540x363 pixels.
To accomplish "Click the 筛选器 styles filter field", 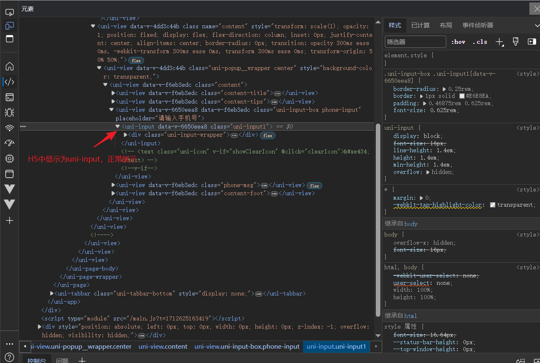I will tap(415, 42).
